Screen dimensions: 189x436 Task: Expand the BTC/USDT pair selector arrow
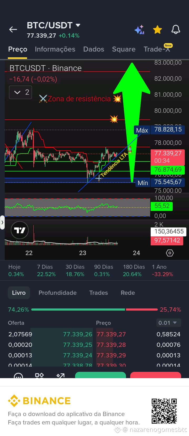point(78,25)
